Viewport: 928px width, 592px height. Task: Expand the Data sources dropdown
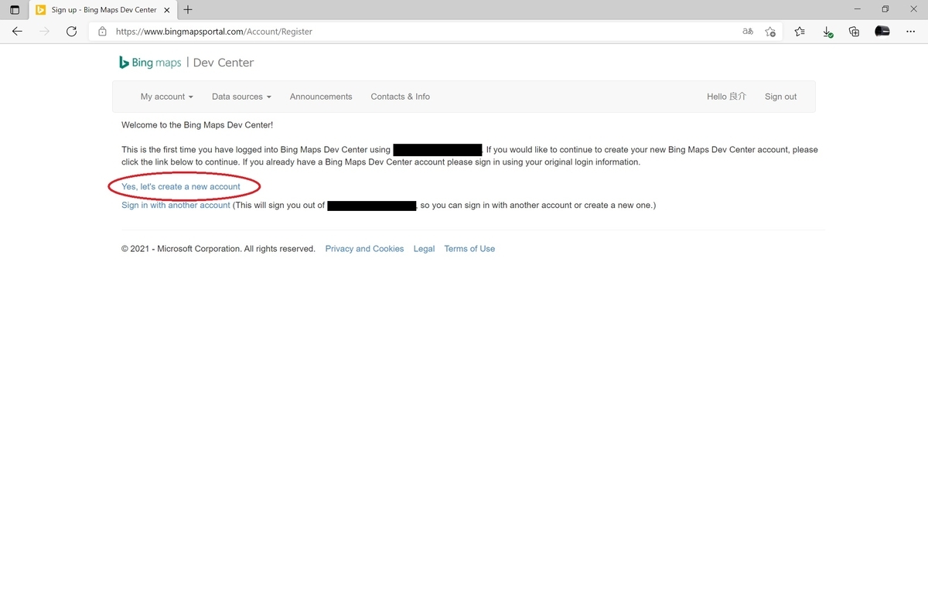point(241,97)
